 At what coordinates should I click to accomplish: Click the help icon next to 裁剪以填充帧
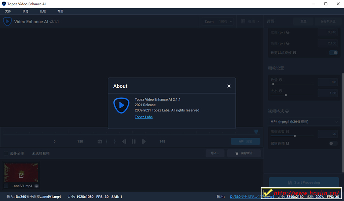(294, 53)
